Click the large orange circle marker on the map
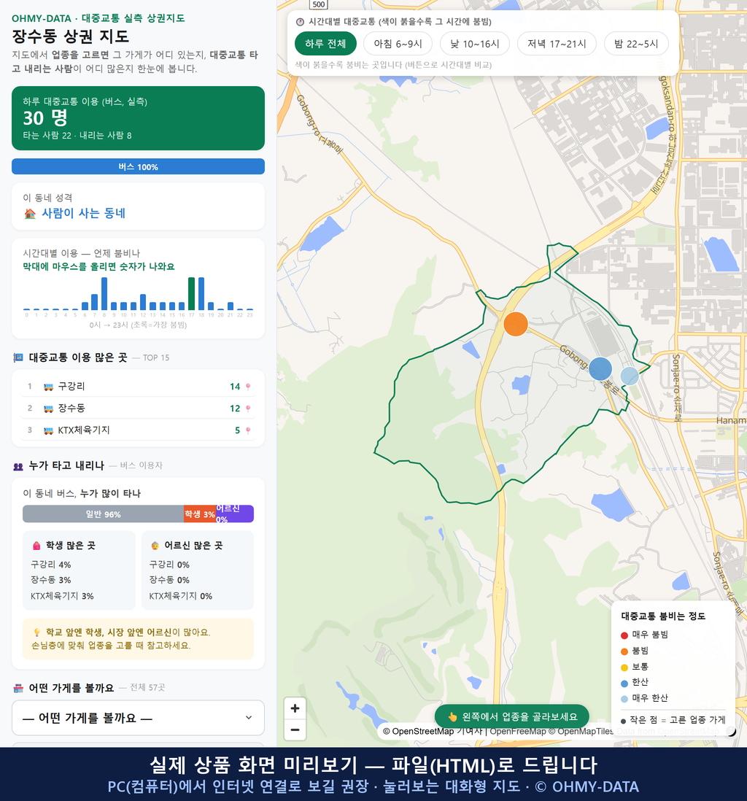747x801 pixels. tap(516, 324)
